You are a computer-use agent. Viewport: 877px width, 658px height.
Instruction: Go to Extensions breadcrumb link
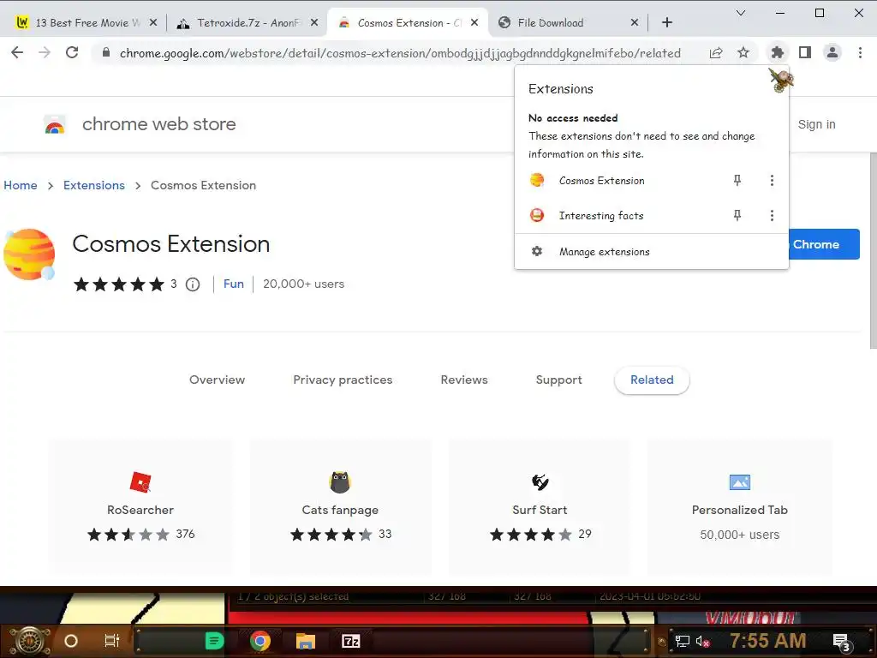(x=94, y=185)
